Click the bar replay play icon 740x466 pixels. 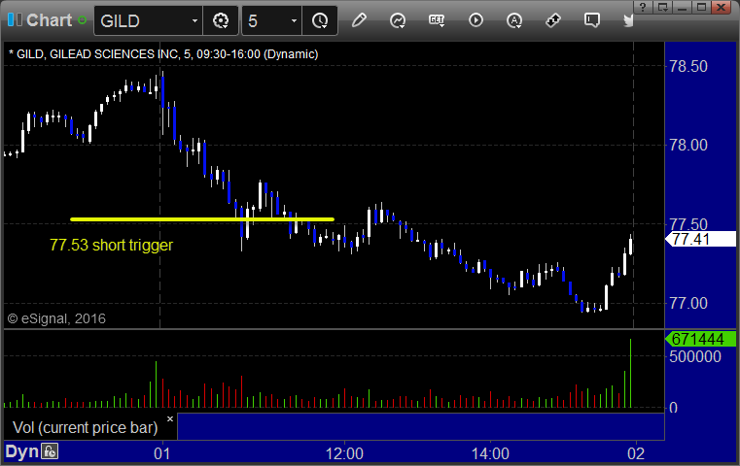tap(476, 20)
